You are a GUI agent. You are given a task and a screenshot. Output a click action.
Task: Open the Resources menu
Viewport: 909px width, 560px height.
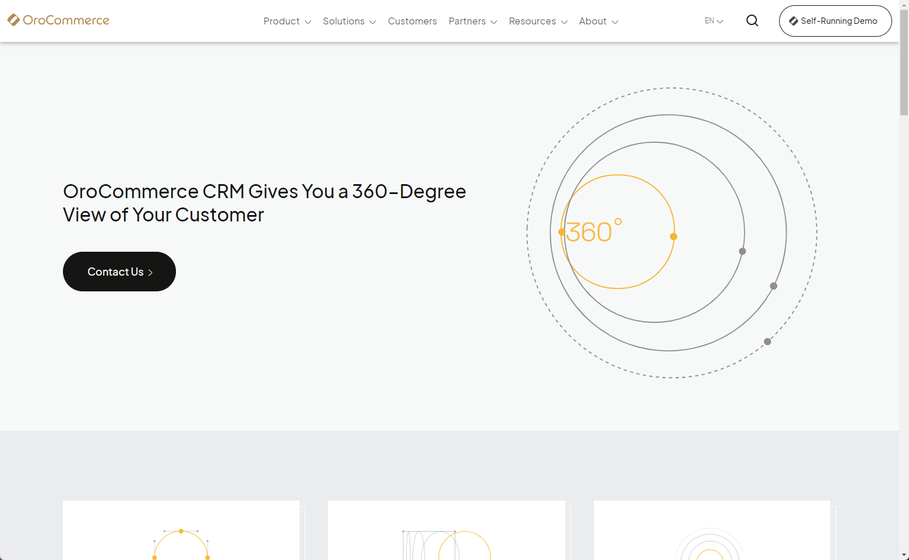pos(538,21)
